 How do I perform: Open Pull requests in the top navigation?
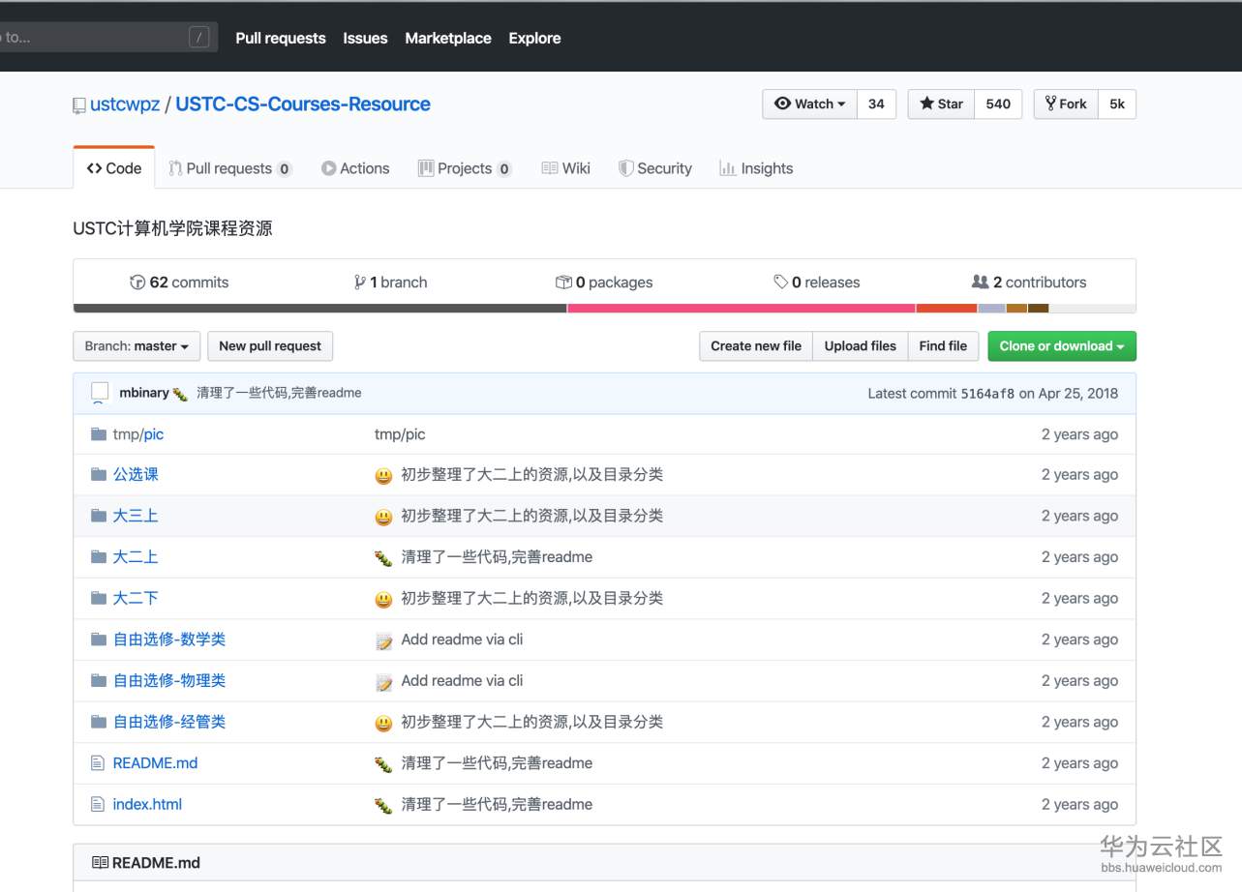point(281,38)
